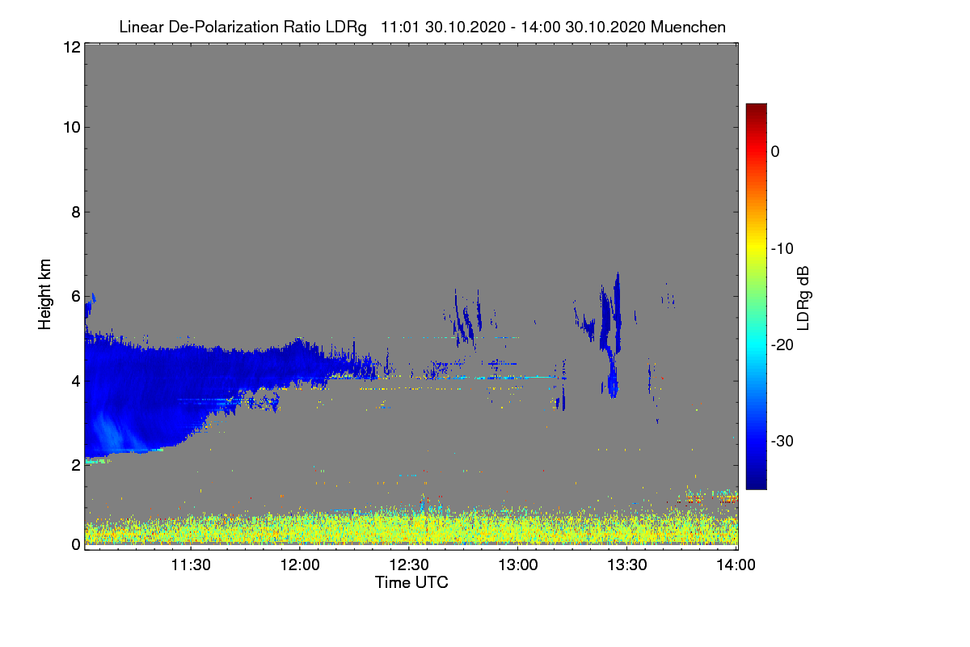The height and width of the screenshot is (647, 970).
Task: Click the 12:00 tick label on the time axis
Action: [x=300, y=565]
